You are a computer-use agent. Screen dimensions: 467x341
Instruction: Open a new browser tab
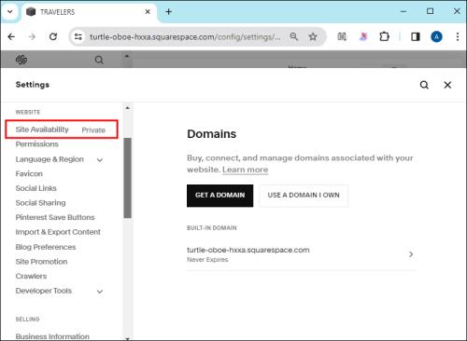[168, 12]
